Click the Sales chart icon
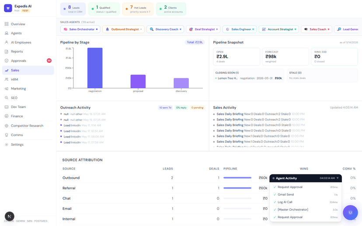The width and height of the screenshot is (362, 226). 7,70
